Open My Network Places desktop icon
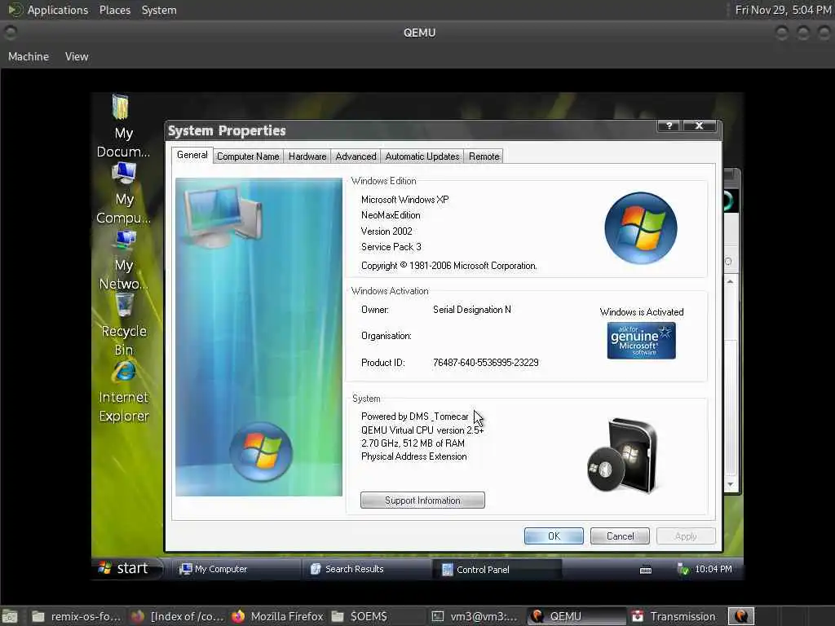This screenshot has height=626, width=835. pyautogui.click(x=124, y=261)
